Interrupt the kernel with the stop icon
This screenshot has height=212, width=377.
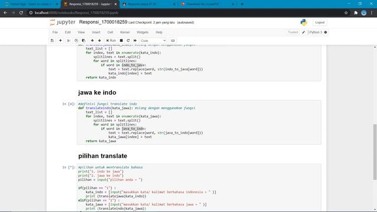[121, 41]
